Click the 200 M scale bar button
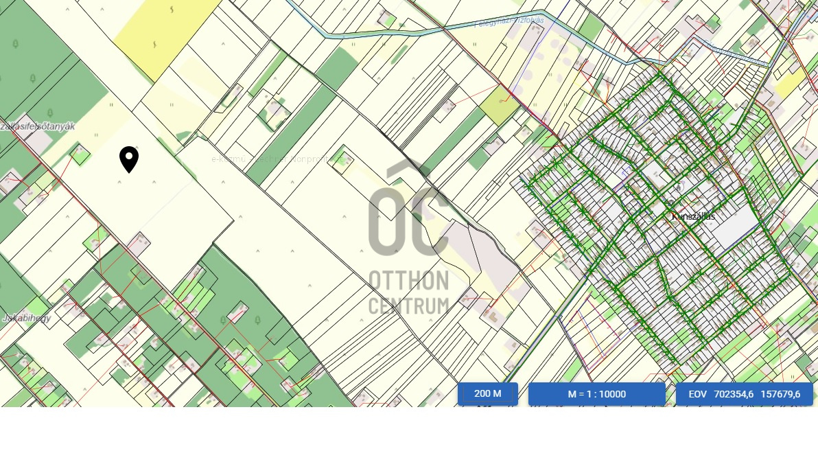This screenshot has width=818, height=473. click(487, 394)
